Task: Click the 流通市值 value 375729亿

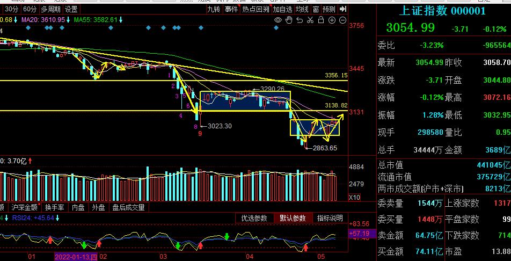Action: 494,177
